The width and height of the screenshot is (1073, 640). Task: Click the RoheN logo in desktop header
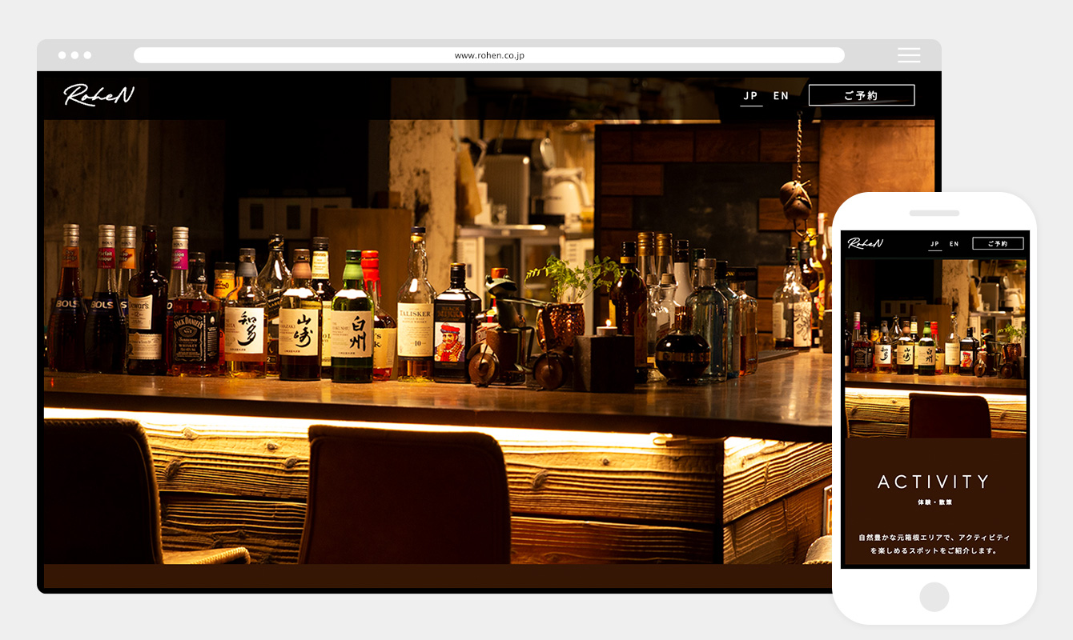98,96
